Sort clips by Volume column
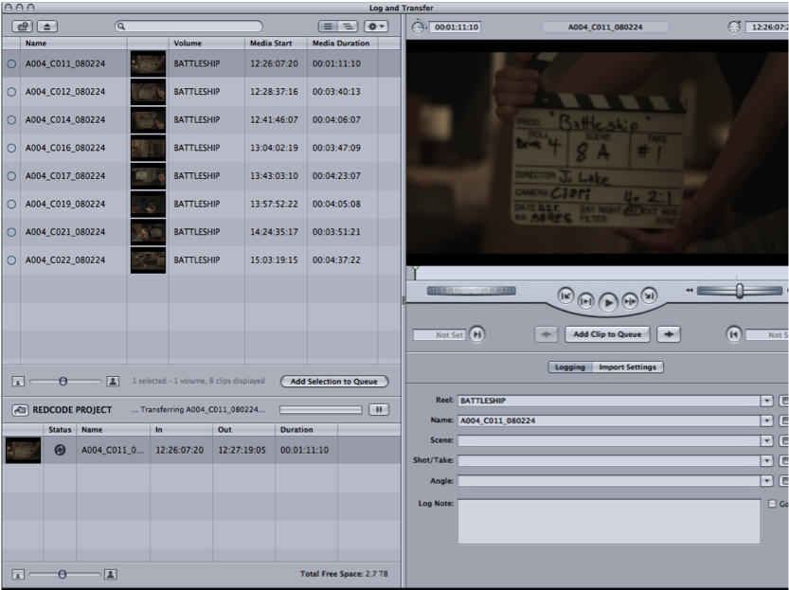 pyautogui.click(x=206, y=44)
